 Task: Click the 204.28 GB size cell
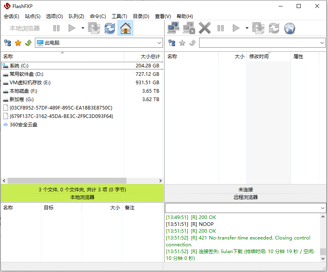coord(147,66)
